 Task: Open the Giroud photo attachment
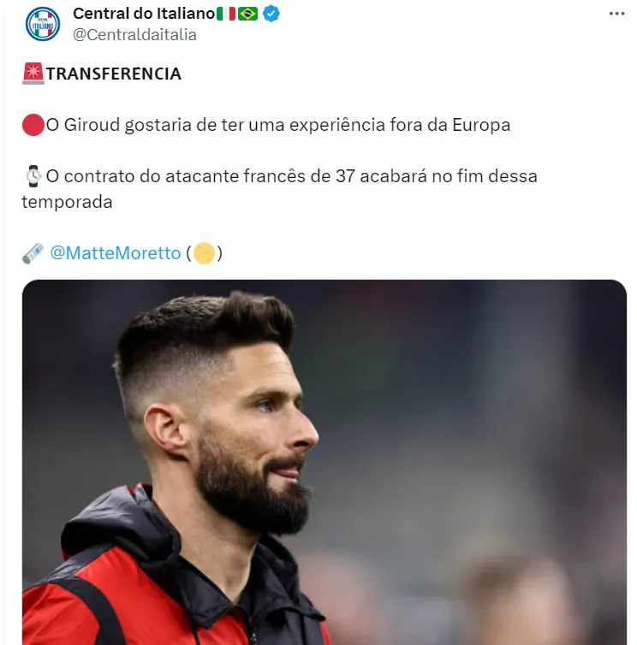(324, 462)
